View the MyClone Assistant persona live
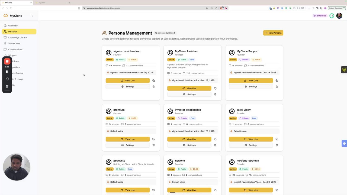 point(189,88)
